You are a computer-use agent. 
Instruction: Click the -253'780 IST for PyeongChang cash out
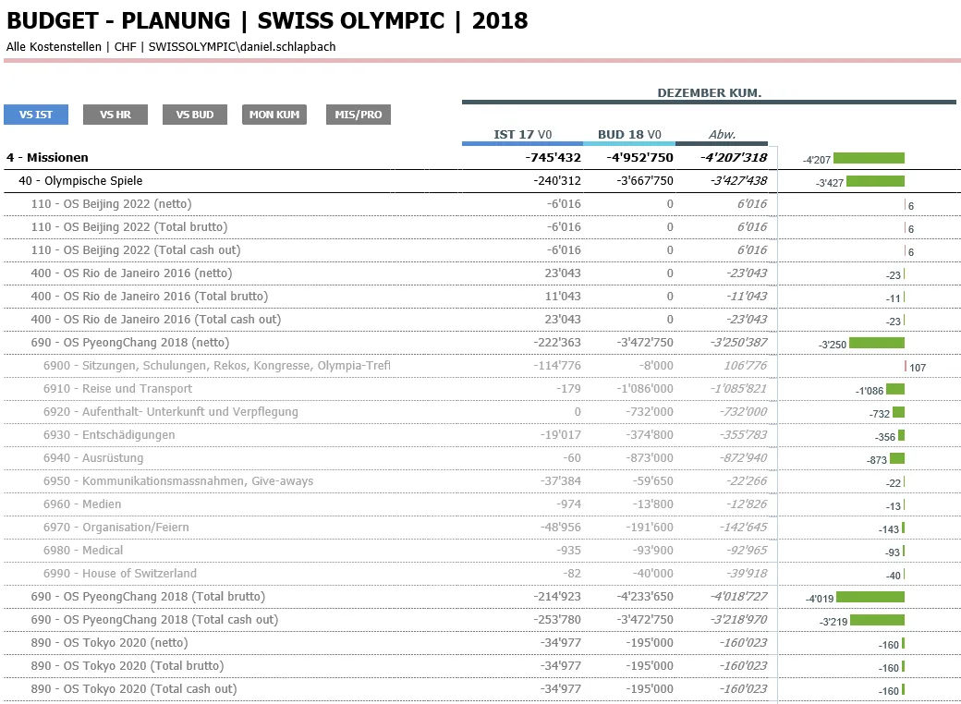556,619
